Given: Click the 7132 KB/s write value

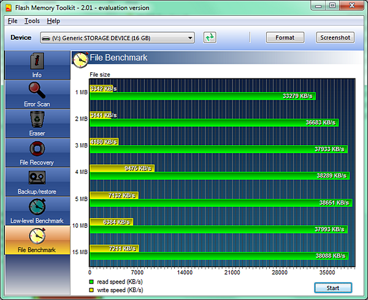Looking at the screenshot, I should (x=122, y=195).
